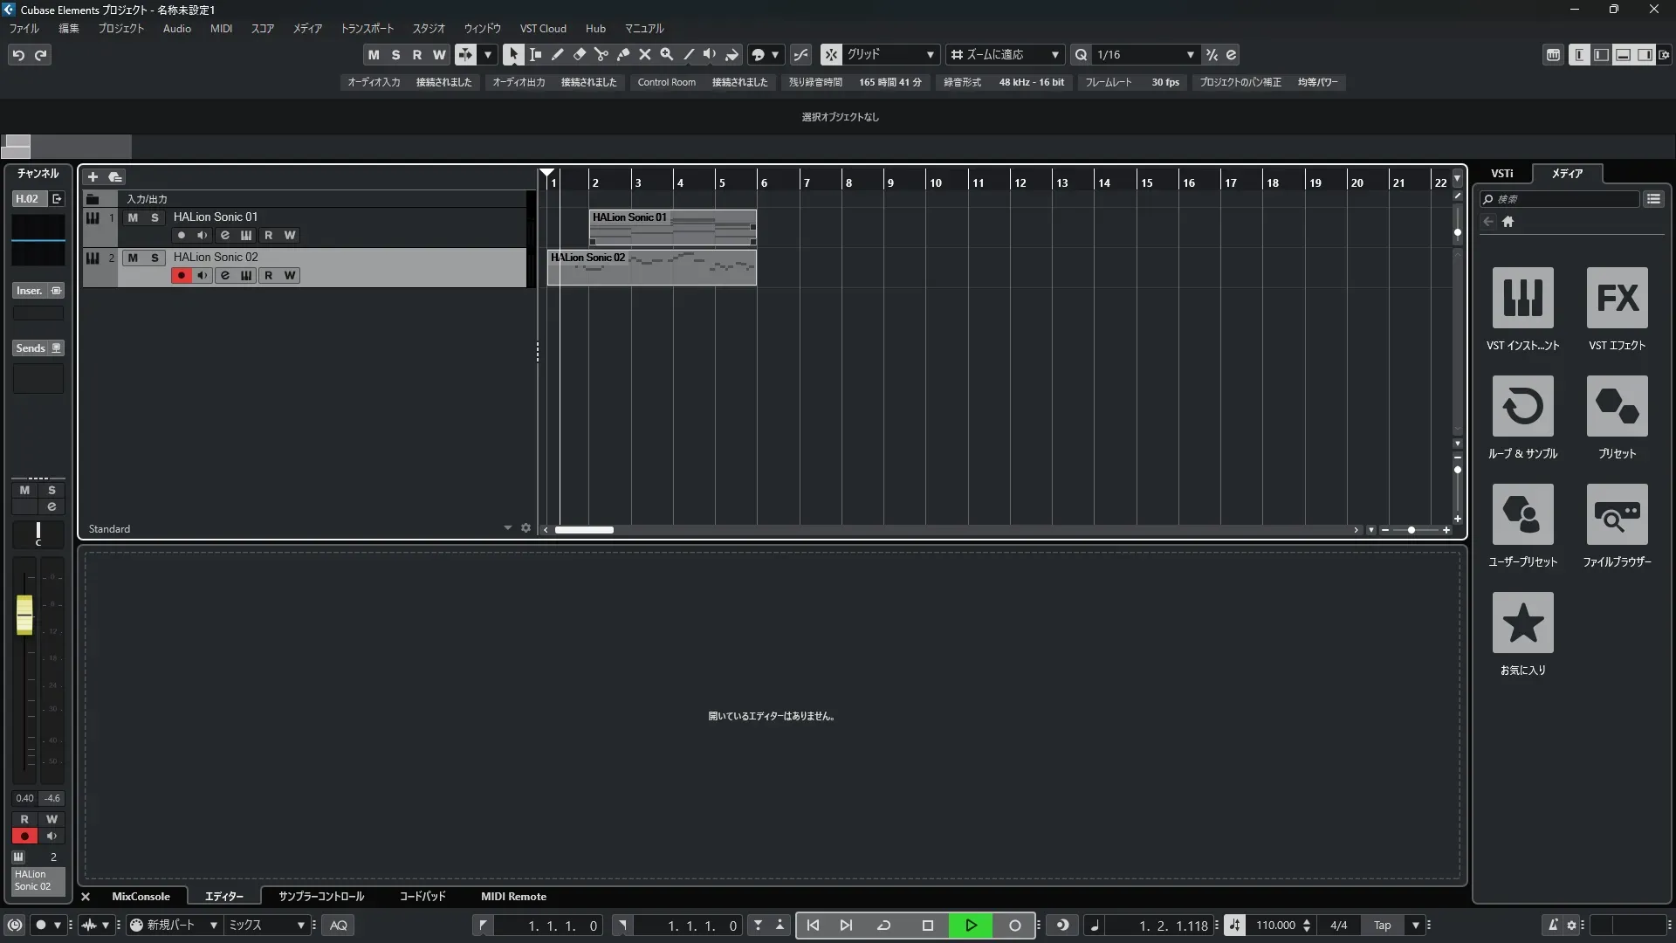Open the MIDI menu
Viewport: 1676px width, 943px height.
point(221,29)
